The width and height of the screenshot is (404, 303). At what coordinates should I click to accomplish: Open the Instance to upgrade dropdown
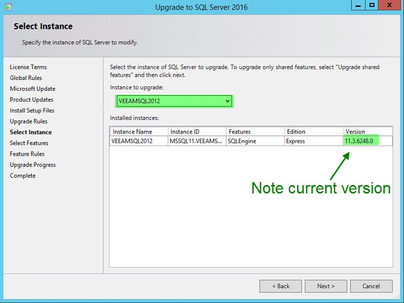pos(174,101)
